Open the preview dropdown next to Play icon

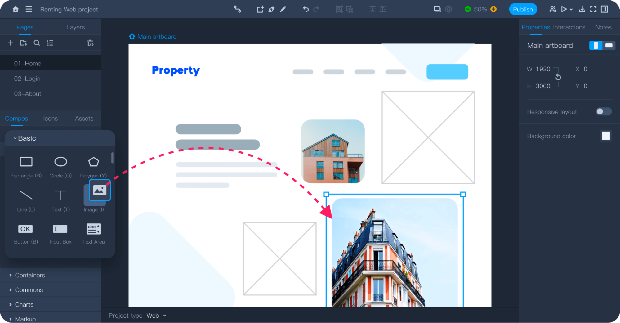(571, 9)
